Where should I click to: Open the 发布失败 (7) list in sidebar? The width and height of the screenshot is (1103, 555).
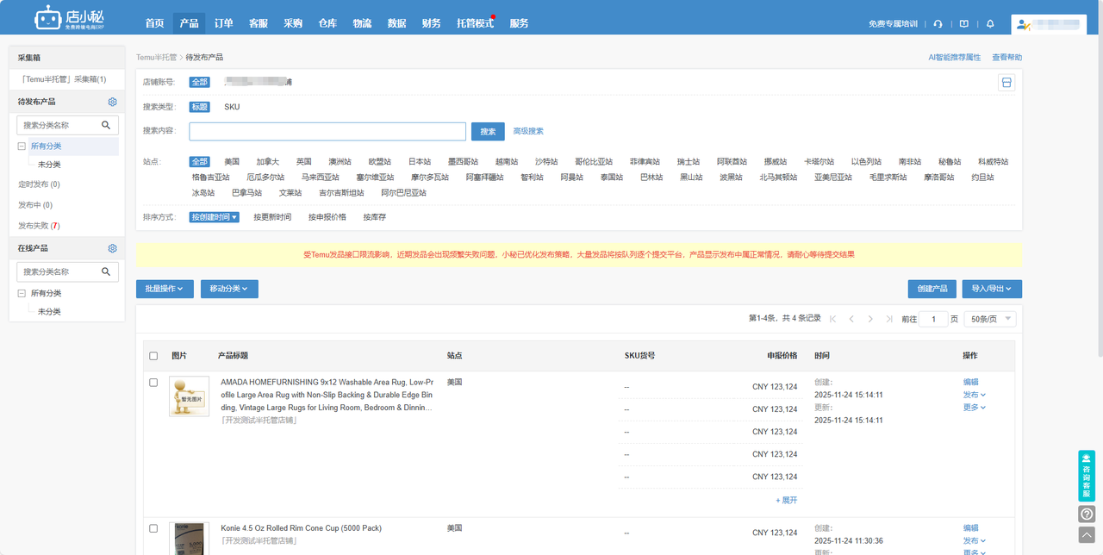[39, 226]
